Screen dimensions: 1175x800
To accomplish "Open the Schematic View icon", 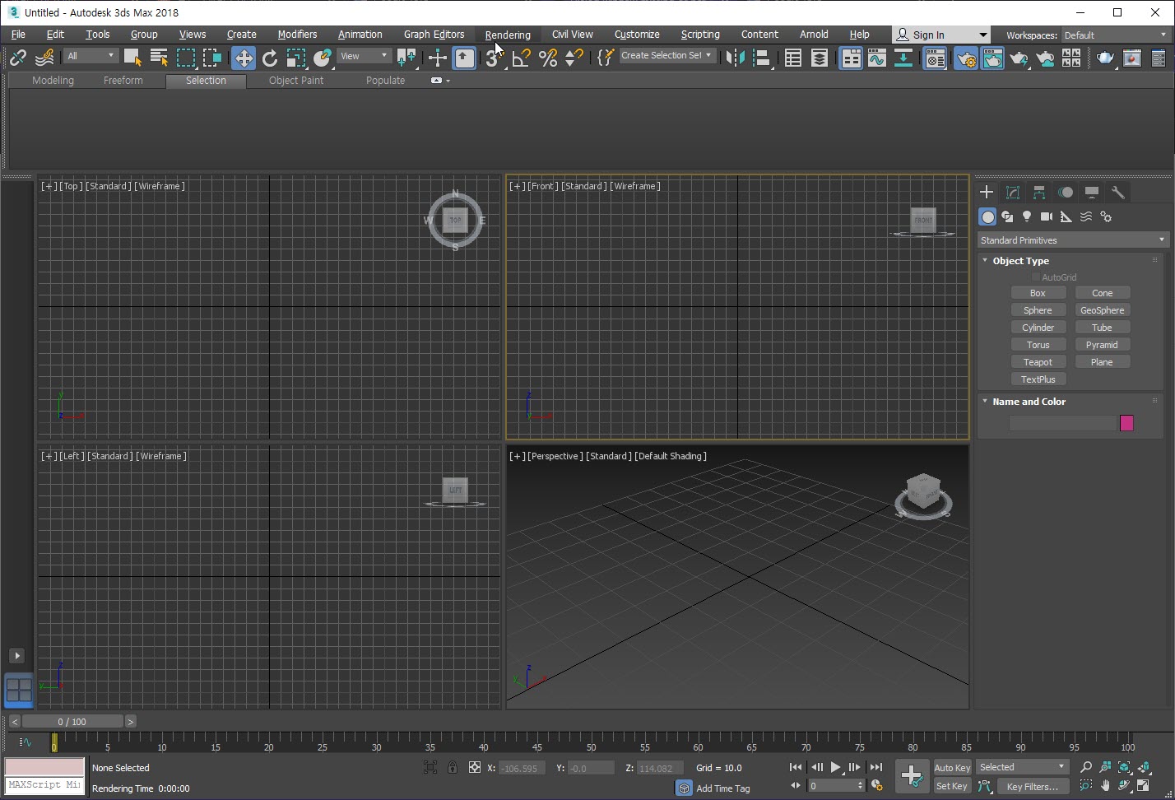I will click(x=903, y=58).
